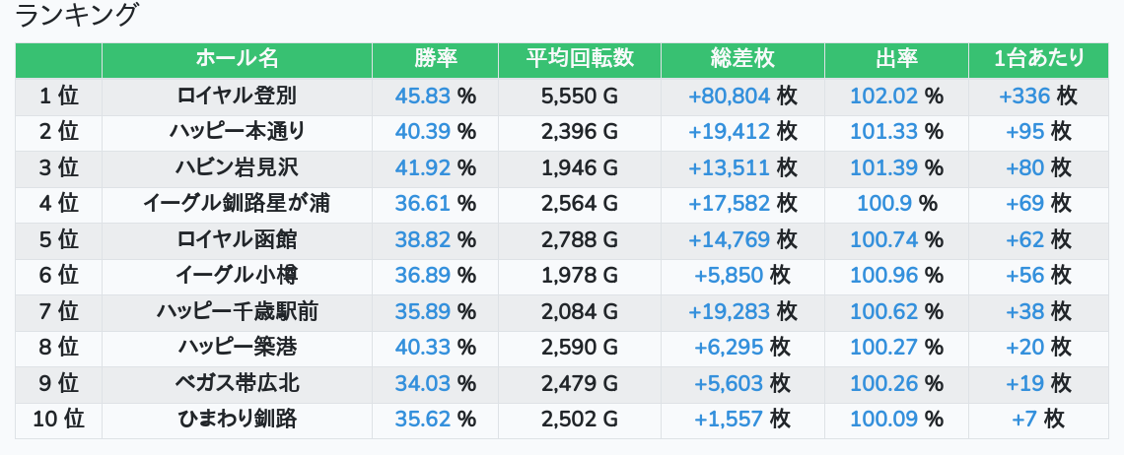
Task: Click the 平均回転数 column header
Action: coord(580,59)
